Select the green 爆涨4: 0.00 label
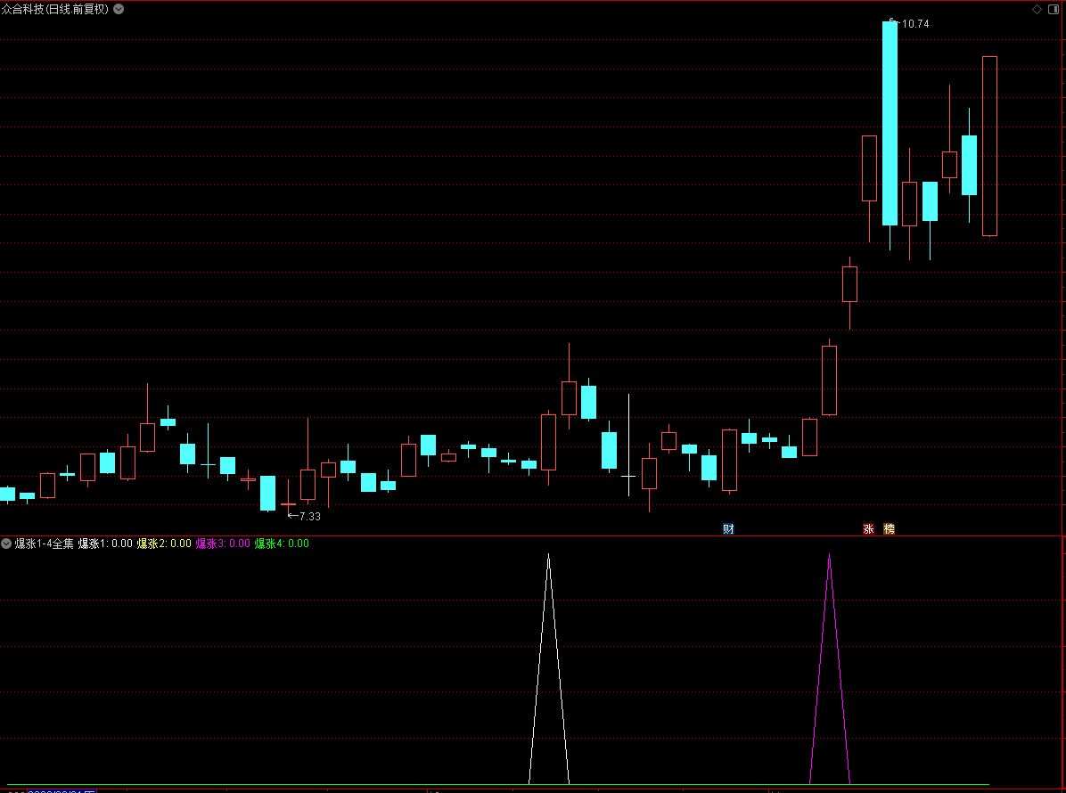 click(x=282, y=544)
